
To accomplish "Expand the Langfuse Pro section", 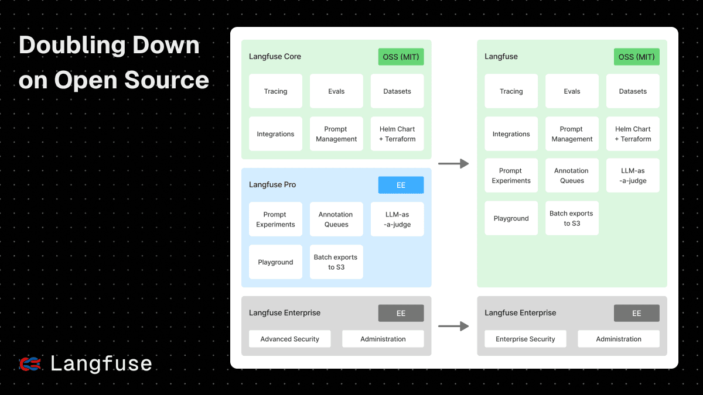I will click(x=272, y=184).
